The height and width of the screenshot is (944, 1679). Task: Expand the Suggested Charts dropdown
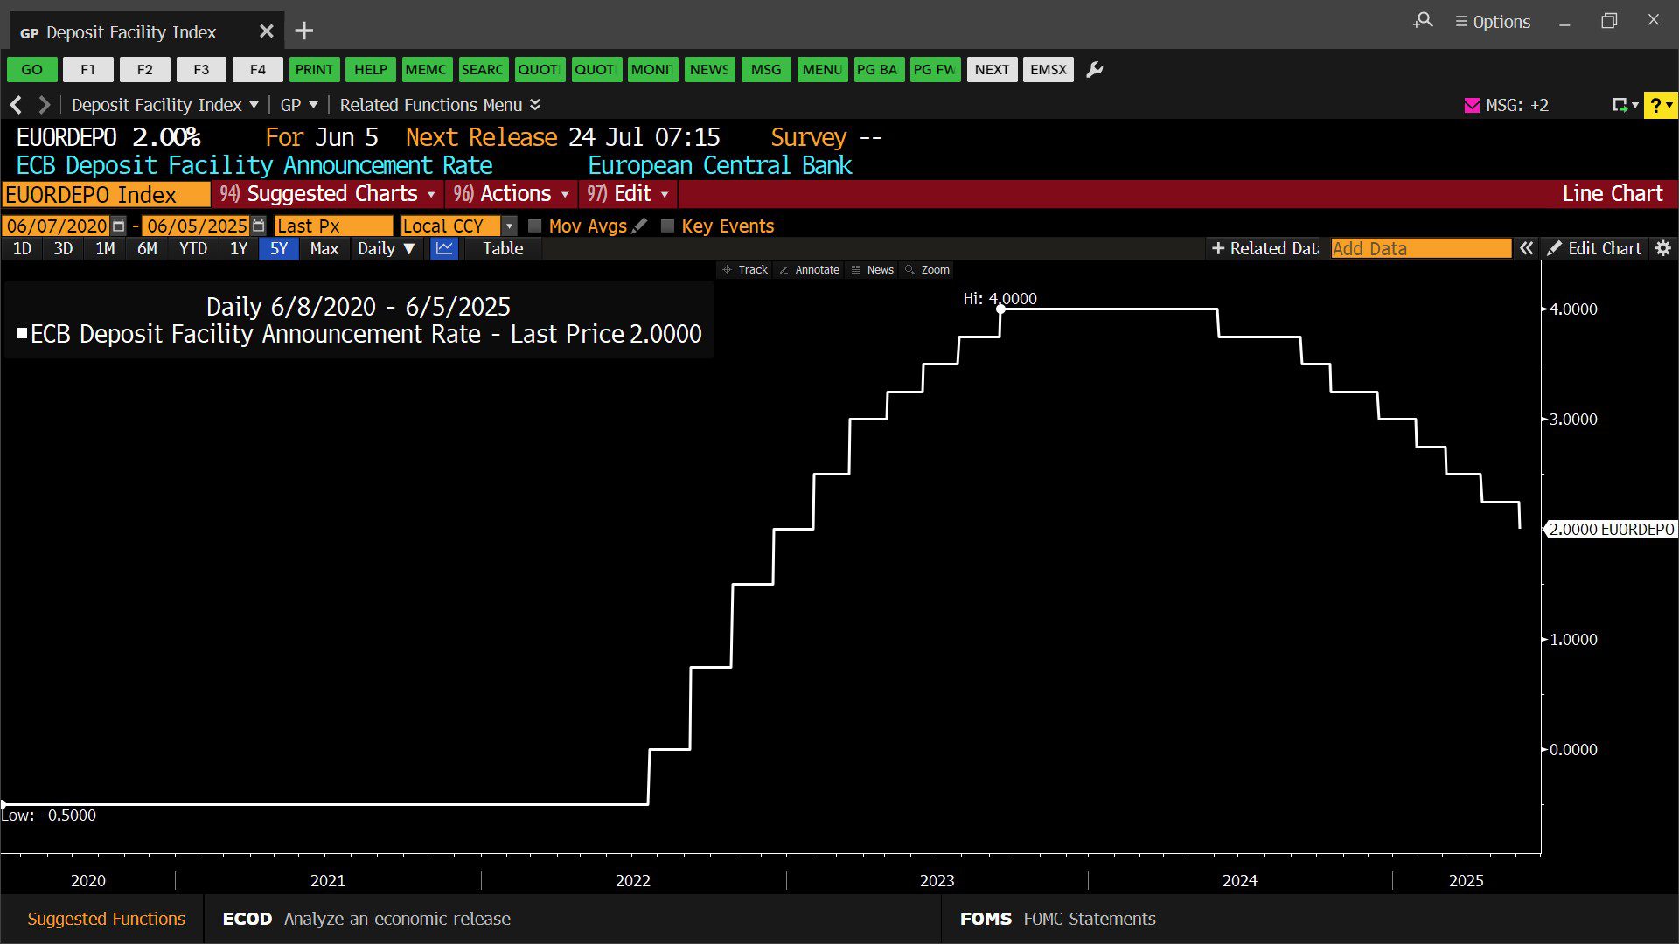click(332, 193)
